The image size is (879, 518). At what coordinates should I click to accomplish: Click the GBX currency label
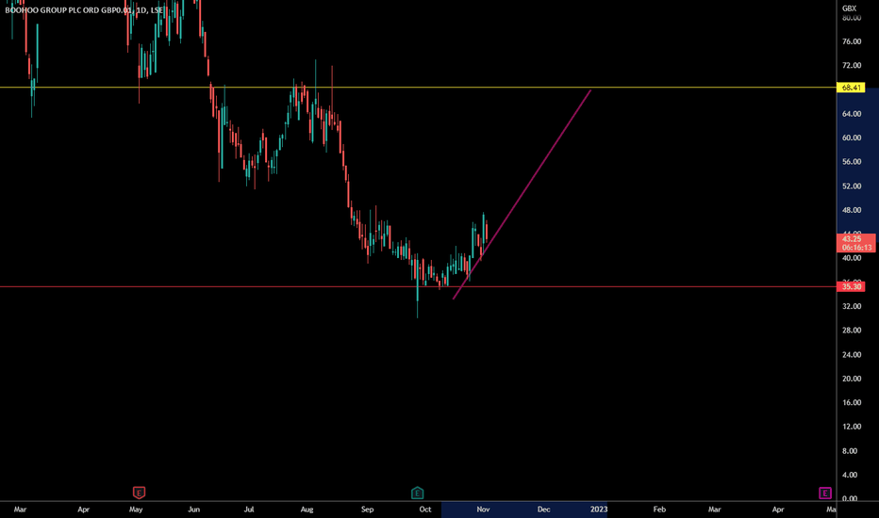click(x=849, y=8)
